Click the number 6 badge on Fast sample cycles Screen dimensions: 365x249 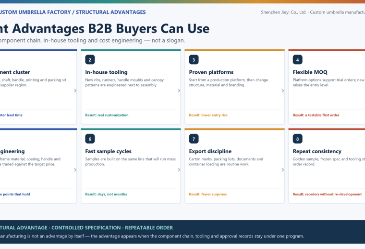pos(90,139)
